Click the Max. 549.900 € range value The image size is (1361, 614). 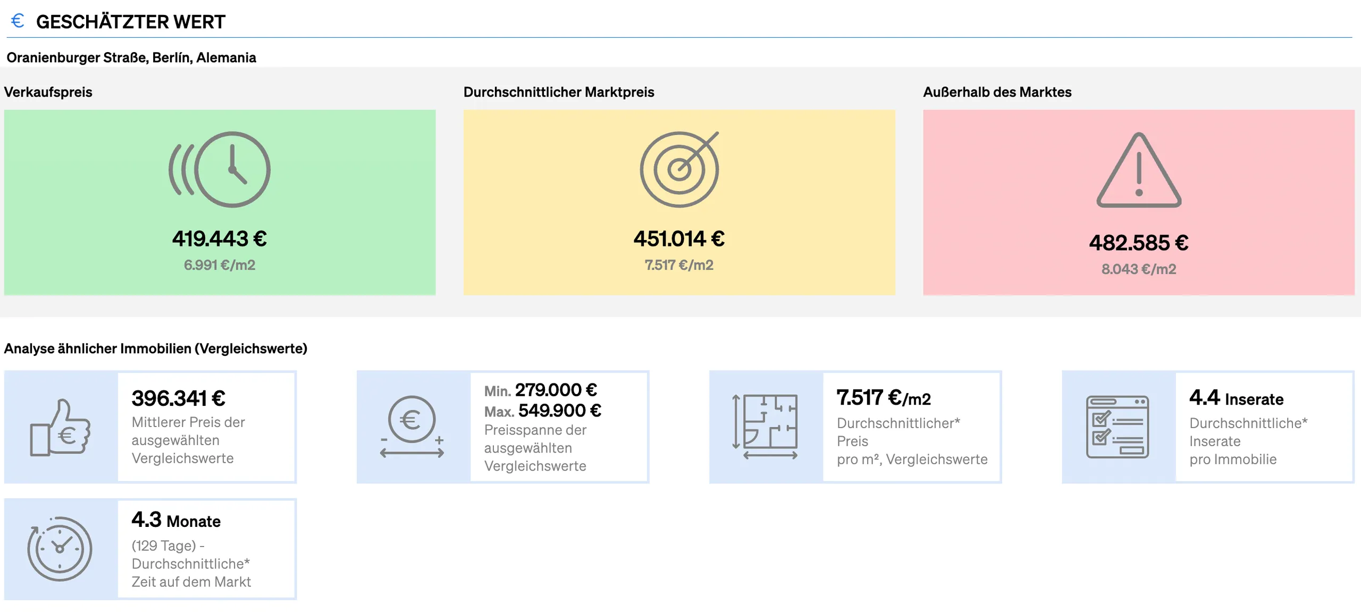click(543, 411)
